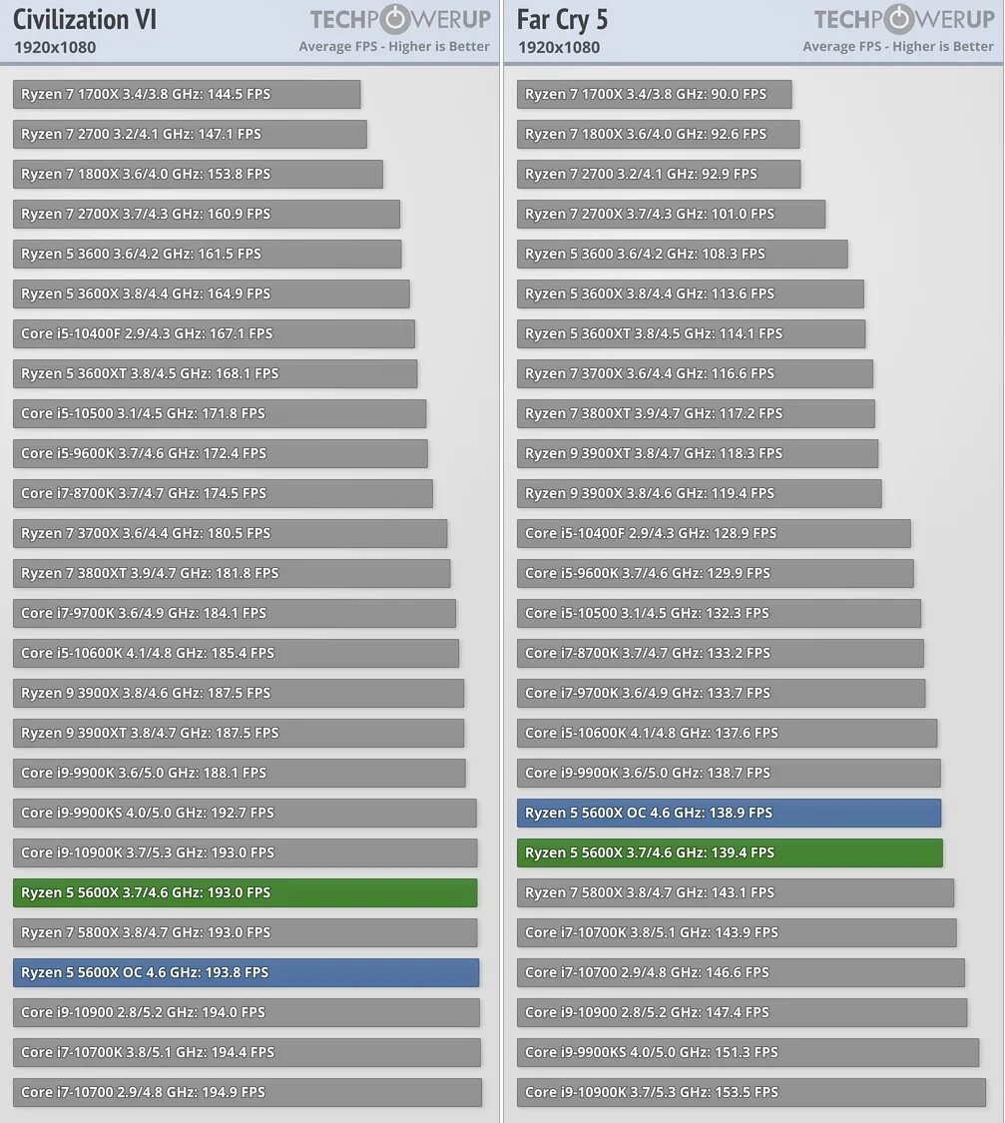
Task: Click Core i5-10600K 137.6 FPS bar
Action: tap(727, 733)
